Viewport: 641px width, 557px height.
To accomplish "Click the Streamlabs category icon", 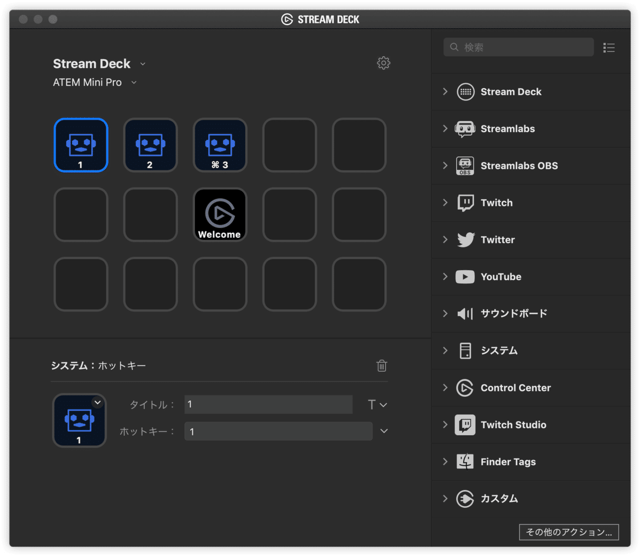I will pyautogui.click(x=465, y=129).
